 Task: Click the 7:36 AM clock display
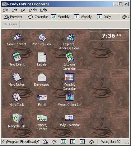coord(109,36)
